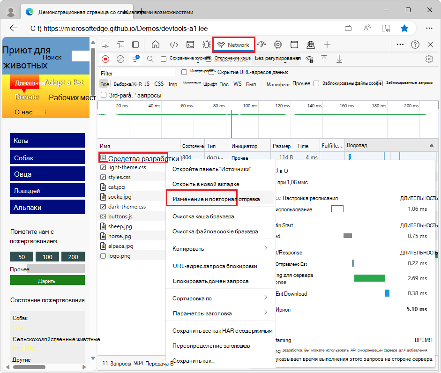The image size is (441, 373).
Task: Click the page vertical scrollbar
Action: tap(93, 72)
